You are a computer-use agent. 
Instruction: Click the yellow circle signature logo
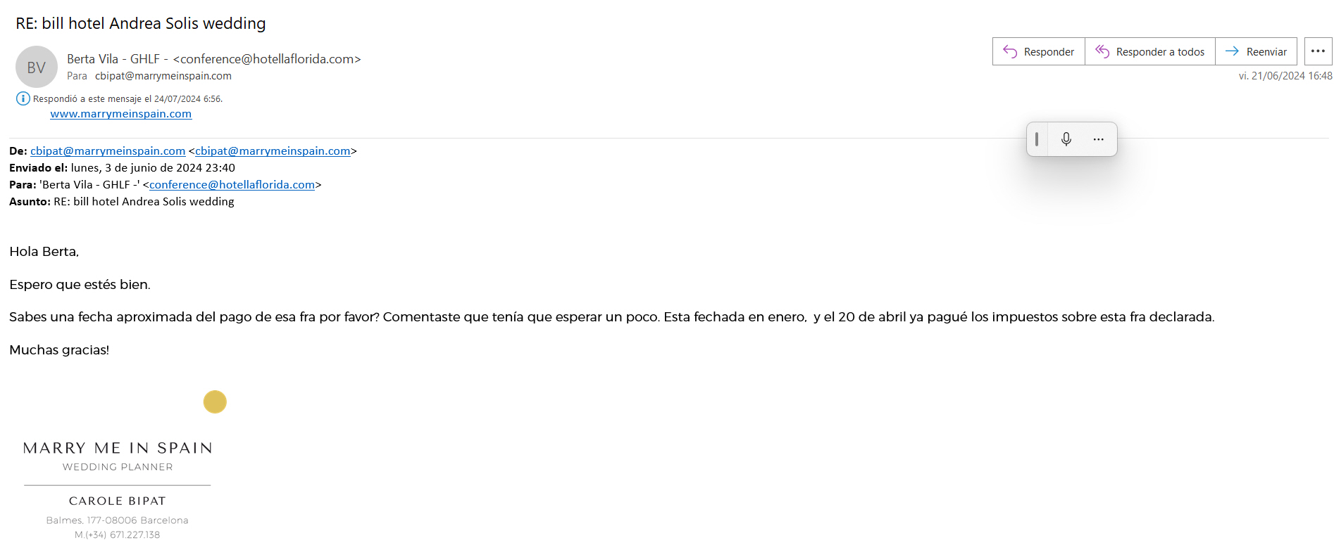coord(215,402)
